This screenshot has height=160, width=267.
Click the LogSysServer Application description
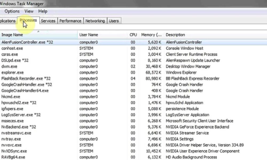(187, 115)
